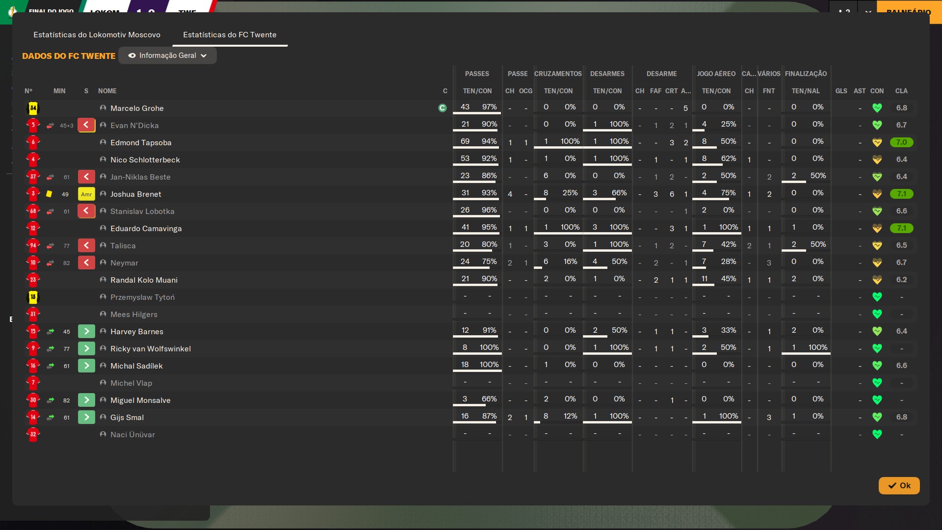Click Michal Sadílek's substituted-on green arrow
This screenshot has height=530, width=942.
pyautogui.click(x=86, y=366)
